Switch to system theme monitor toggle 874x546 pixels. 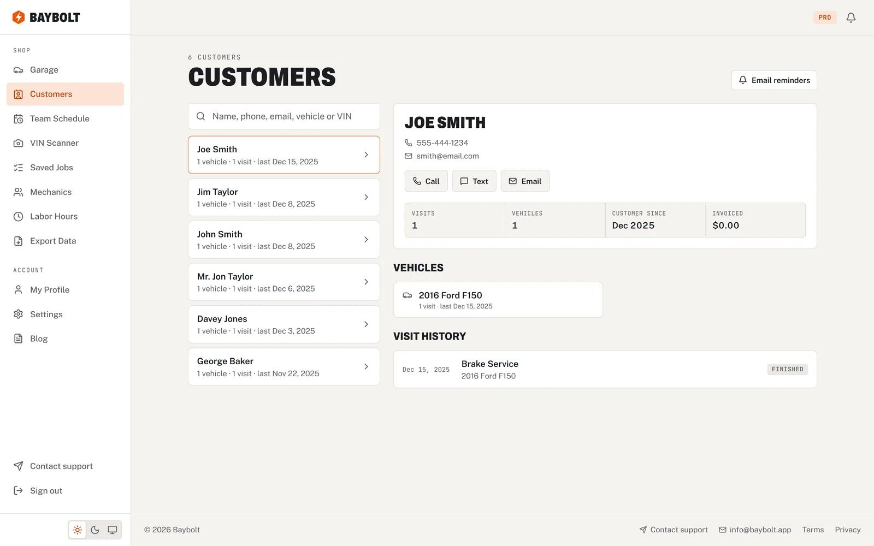tap(113, 530)
